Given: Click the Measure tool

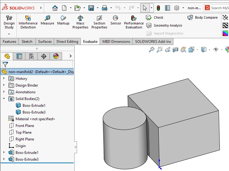Looking at the screenshot, I should point(47,20).
